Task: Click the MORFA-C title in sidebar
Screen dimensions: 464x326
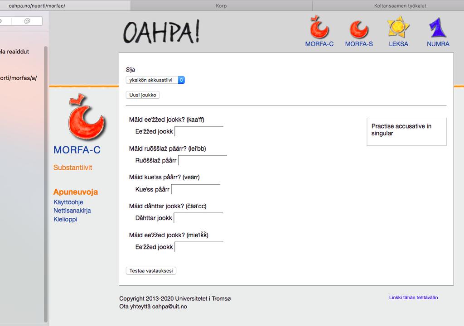Action: click(x=77, y=150)
